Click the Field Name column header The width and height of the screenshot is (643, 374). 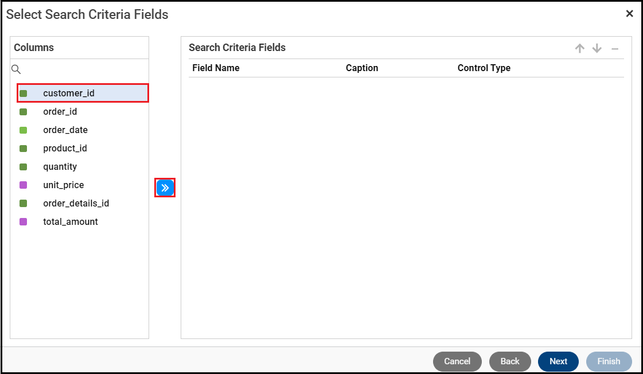coord(216,68)
